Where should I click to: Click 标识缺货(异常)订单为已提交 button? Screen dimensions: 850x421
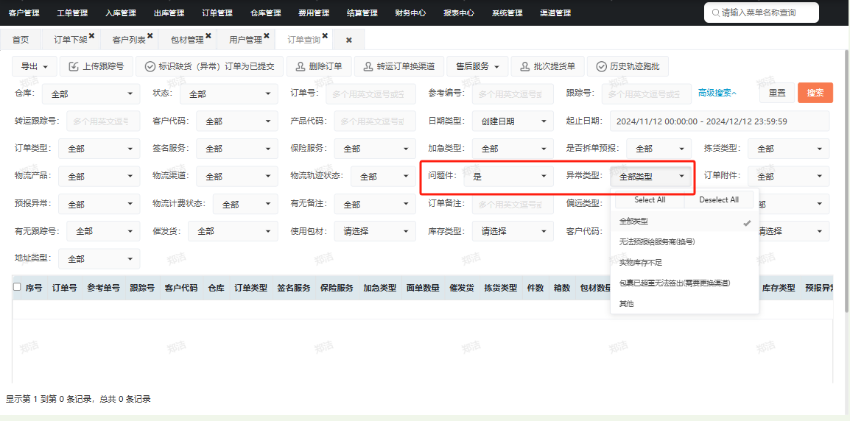(x=210, y=67)
